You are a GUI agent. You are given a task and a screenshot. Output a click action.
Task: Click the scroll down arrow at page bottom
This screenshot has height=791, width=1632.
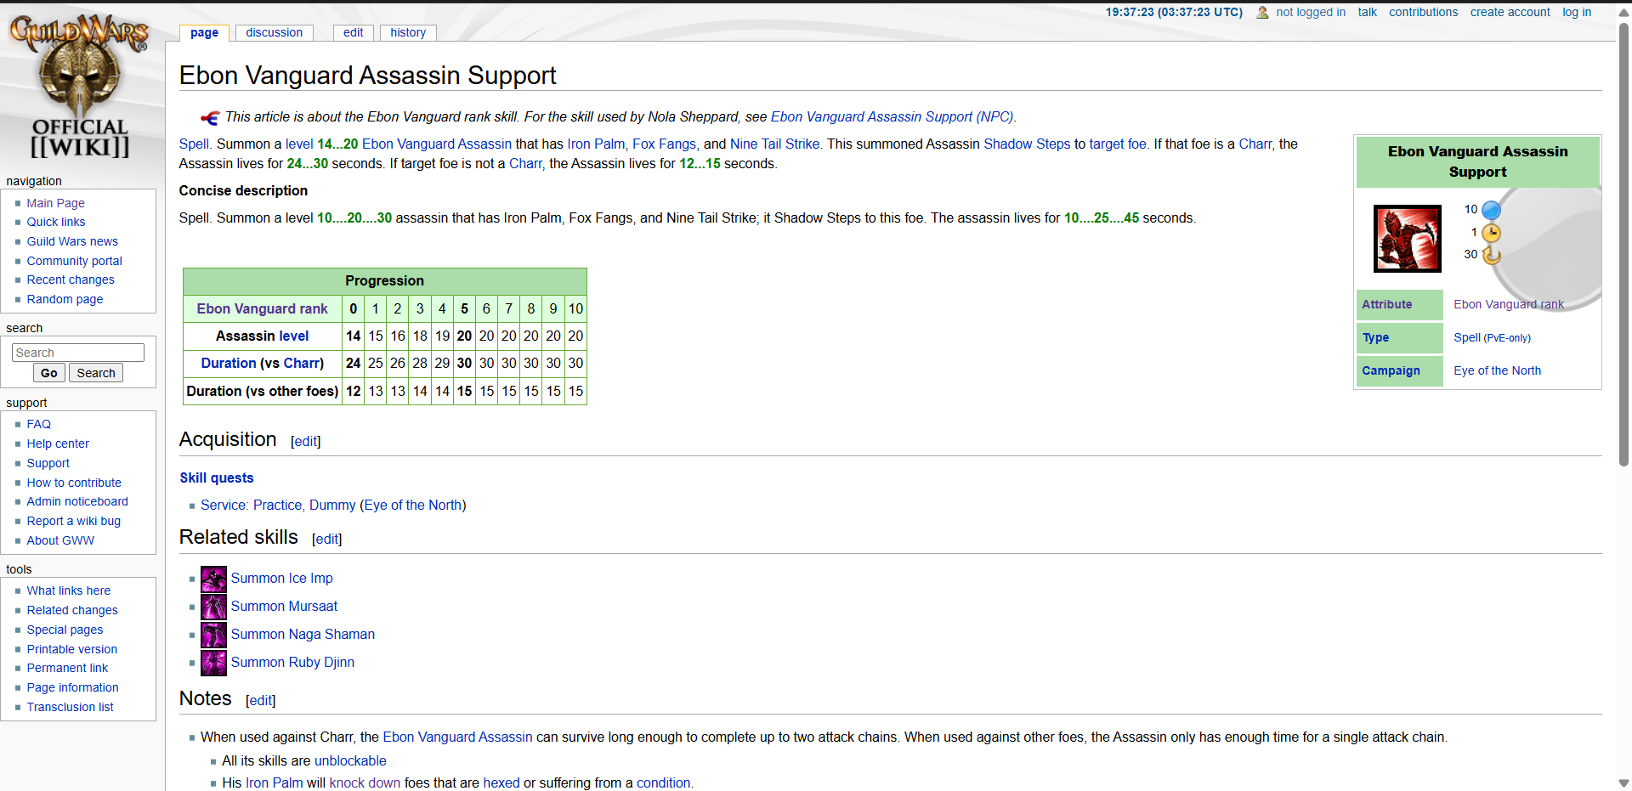pos(1623,783)
